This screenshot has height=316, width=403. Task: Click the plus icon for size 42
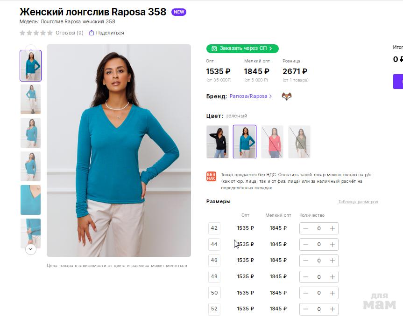click(x=332, y=228)
